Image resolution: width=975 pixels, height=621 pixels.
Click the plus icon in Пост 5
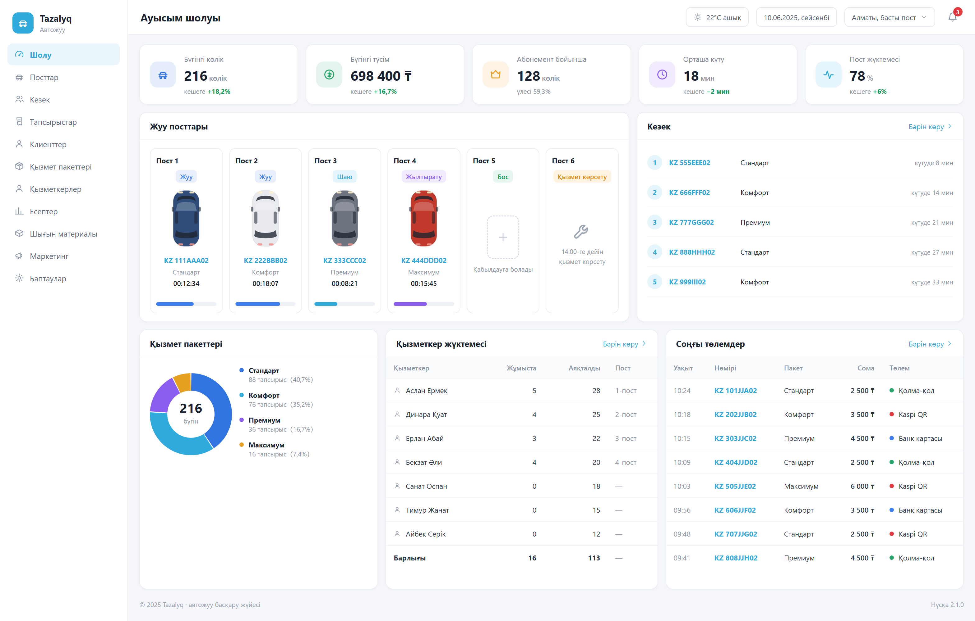(x=502, y=237)
